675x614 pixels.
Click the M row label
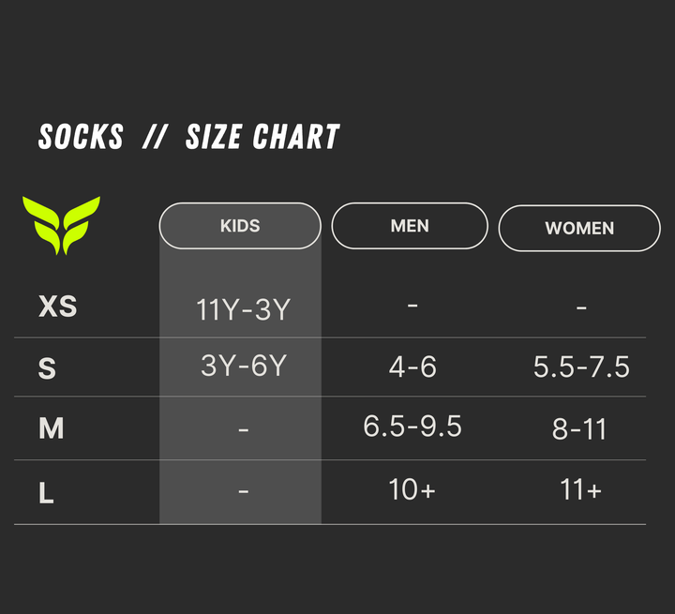51,428
